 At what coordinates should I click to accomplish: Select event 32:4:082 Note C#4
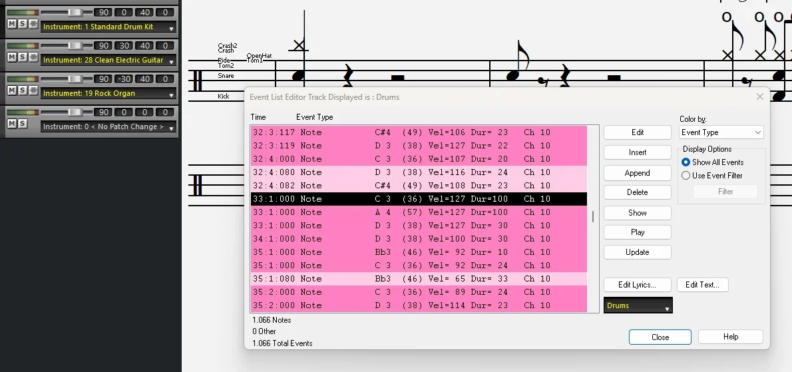coord(419,186)
